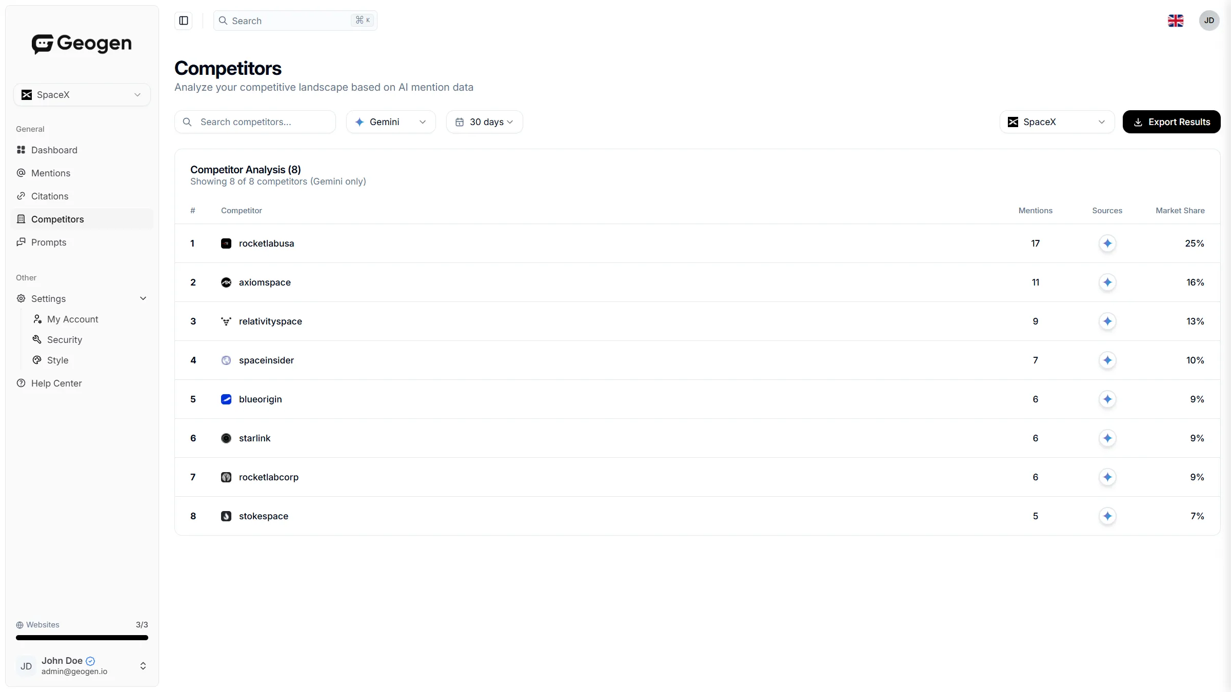Click the Export Results button

[x=1171, y=122]
